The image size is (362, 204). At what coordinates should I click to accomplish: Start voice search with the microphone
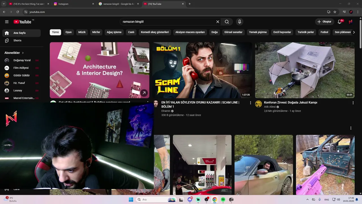click(240, 22)
